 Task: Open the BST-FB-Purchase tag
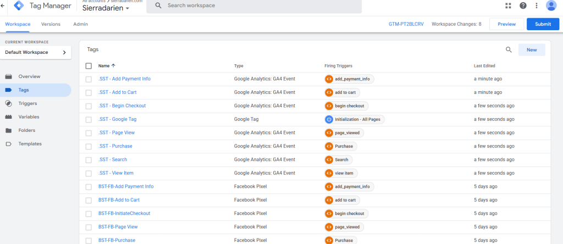[x=117, y=240]
